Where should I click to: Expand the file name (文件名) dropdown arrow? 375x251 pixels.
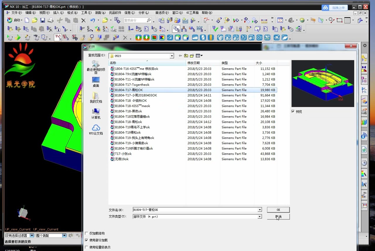pos(260,210)
